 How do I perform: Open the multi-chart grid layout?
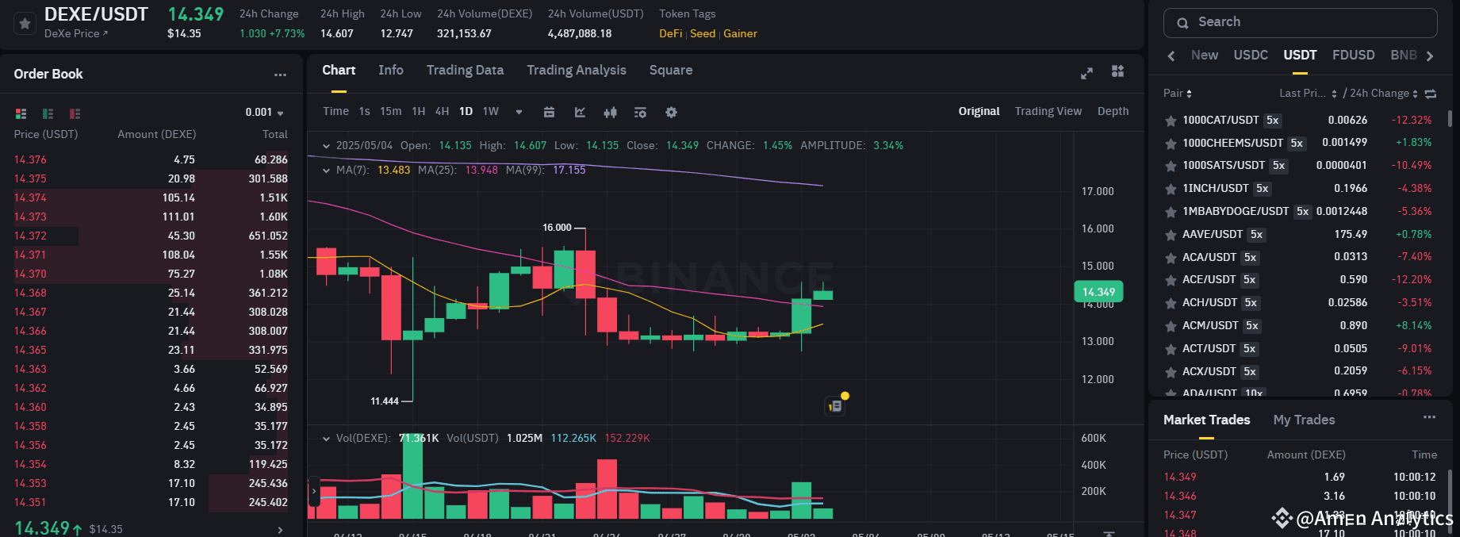[1118, 71]
